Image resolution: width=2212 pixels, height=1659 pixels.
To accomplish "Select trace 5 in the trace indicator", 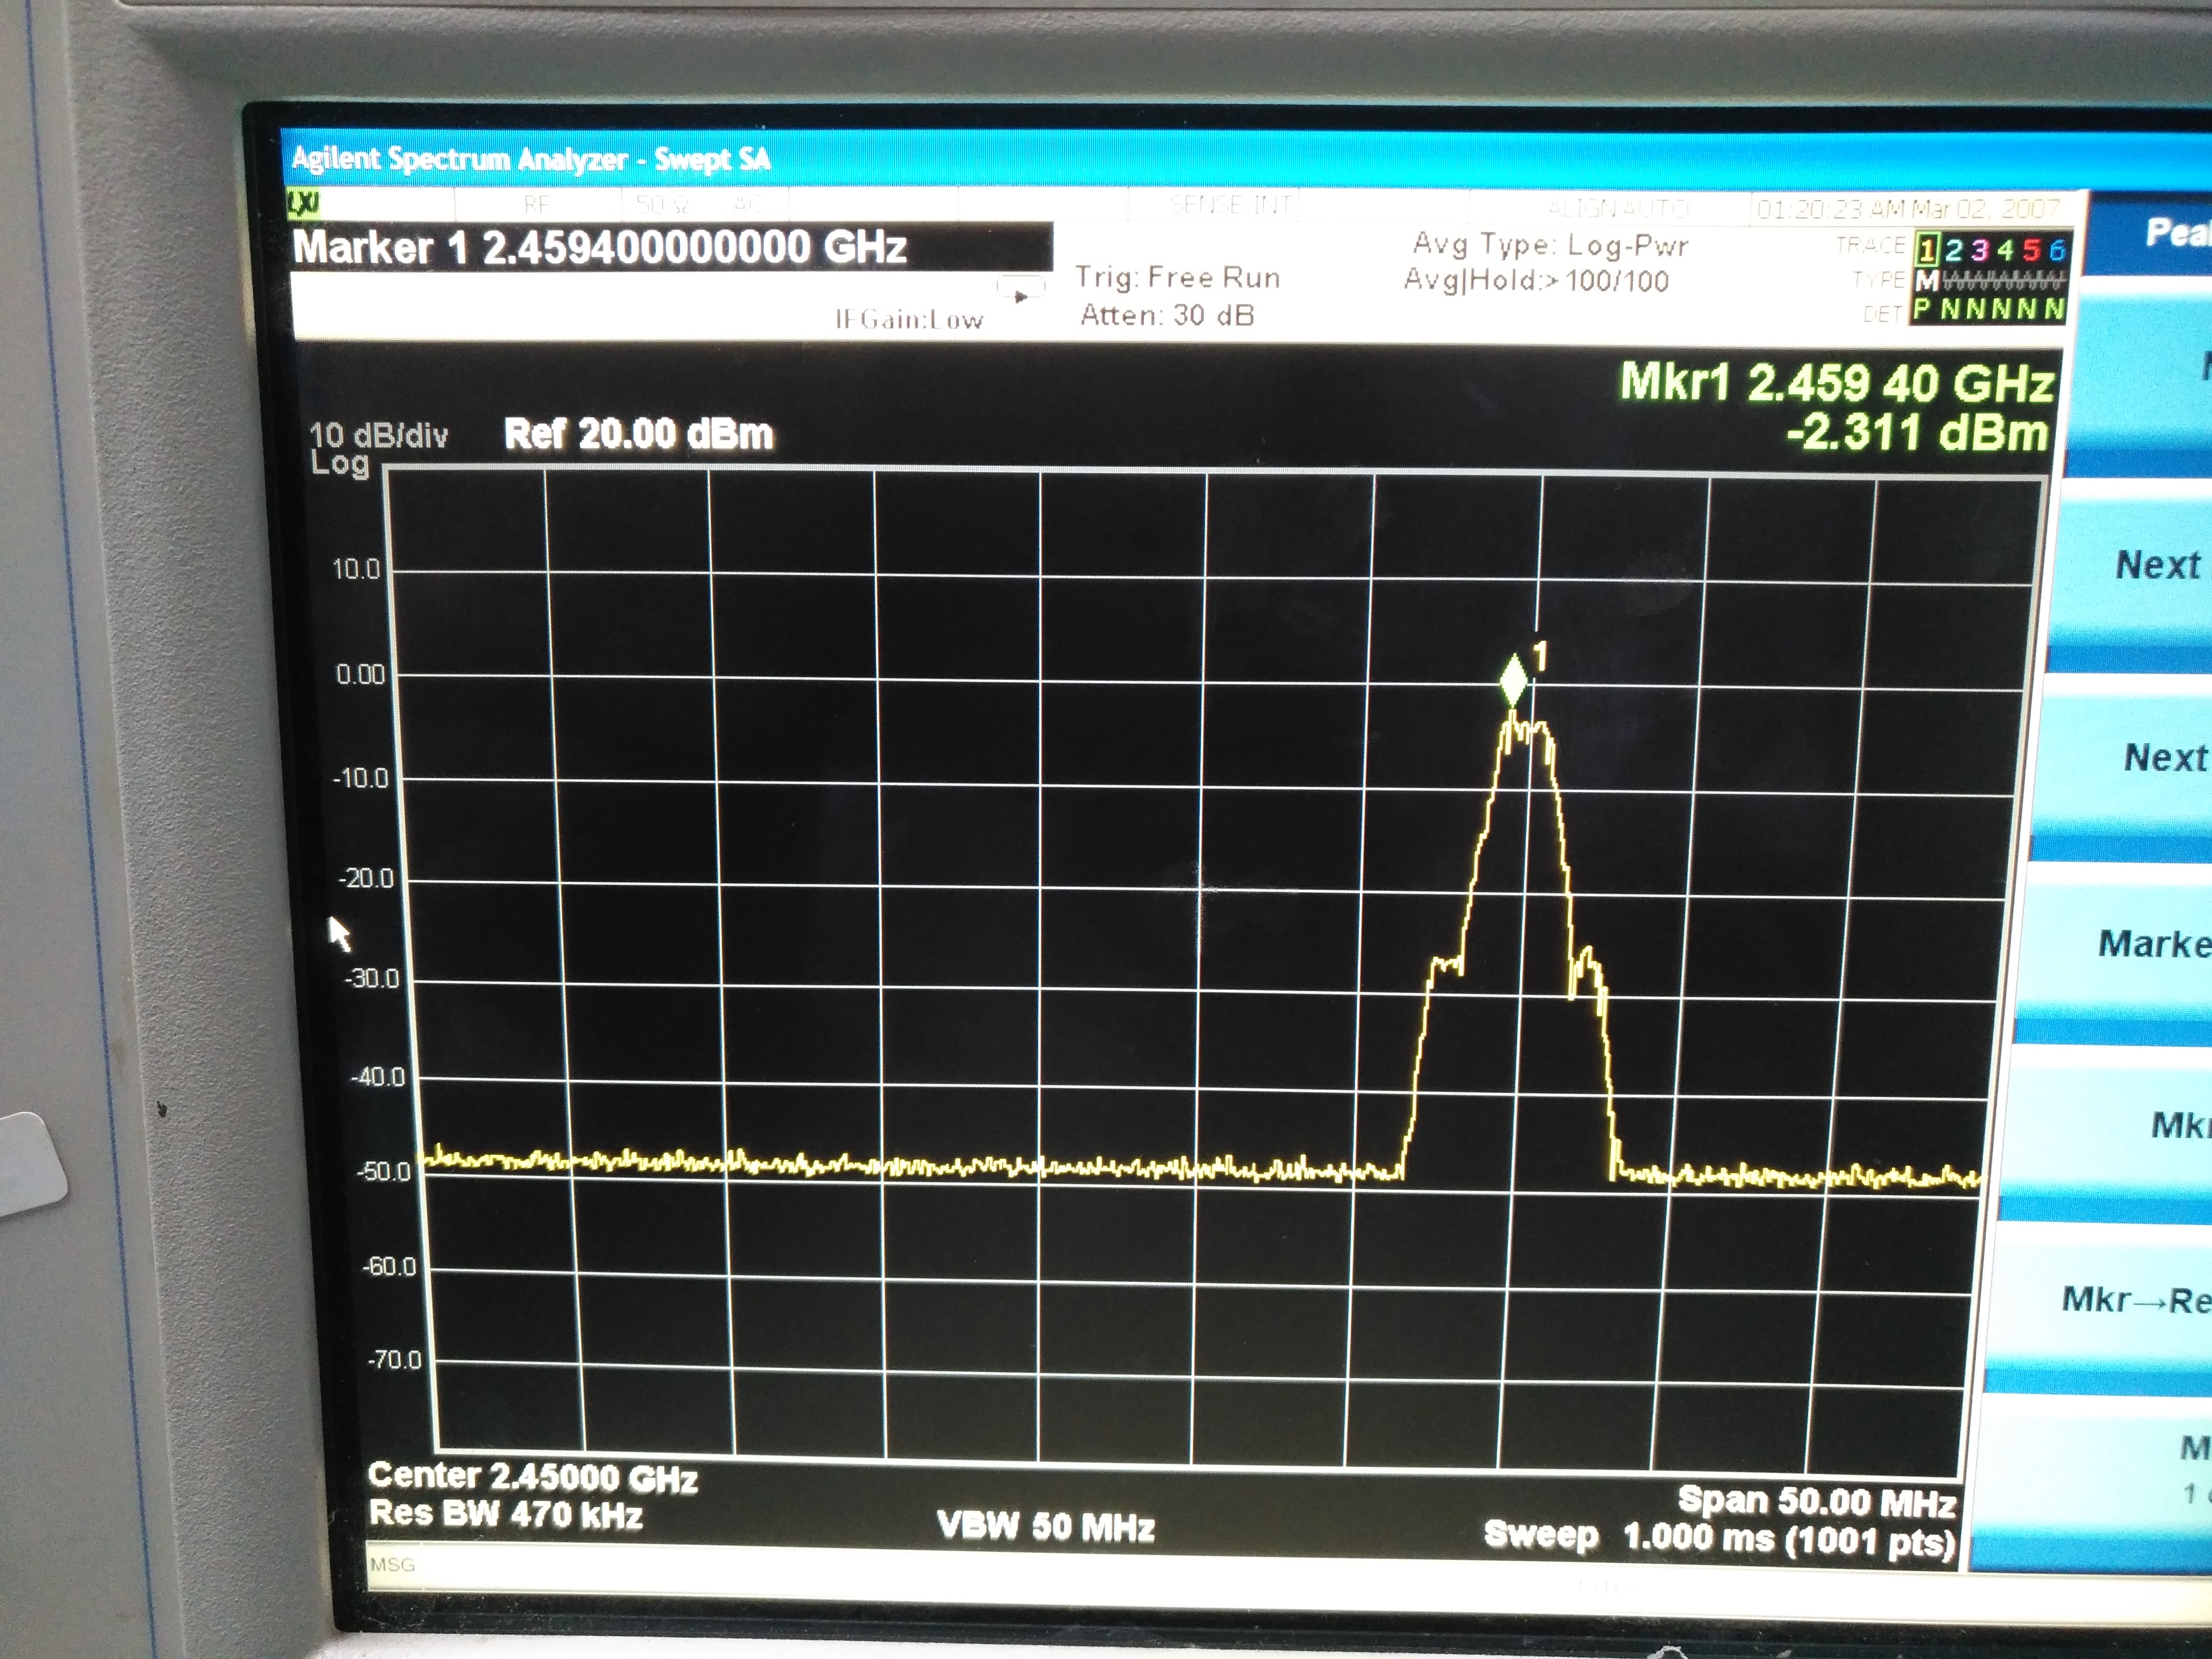I will (x=2031, y=250).
